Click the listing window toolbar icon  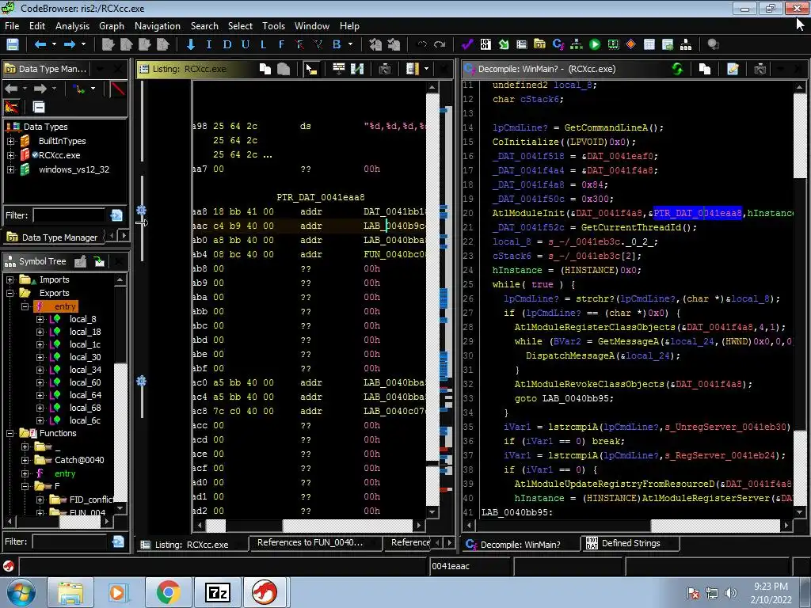click(x=521, y=44)
